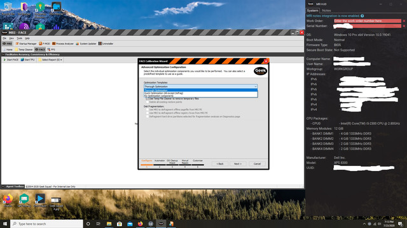Check Delete all existing restore points
407x228 pixels.
(147, 102)
